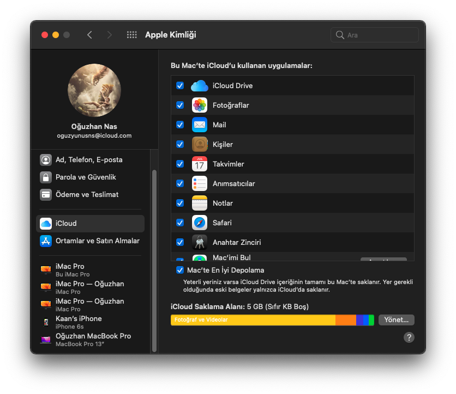Go back with the left chevron
This screenshot has width=456, height=394.
tap(89, 35)
